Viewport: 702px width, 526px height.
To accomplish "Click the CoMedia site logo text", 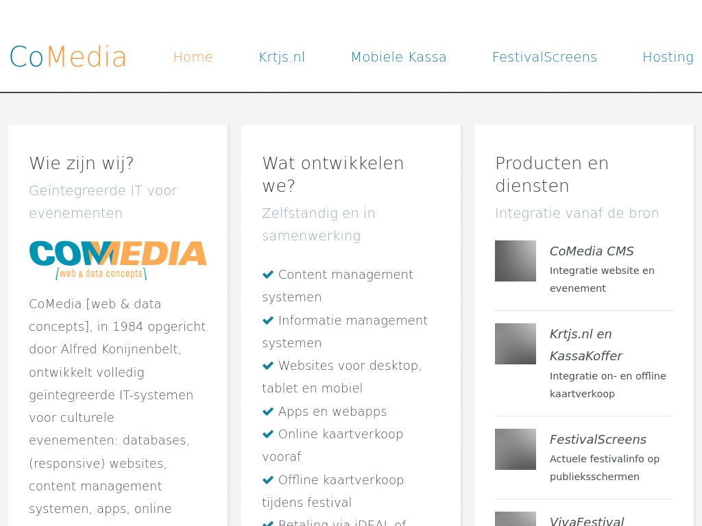I will (68, 57).
